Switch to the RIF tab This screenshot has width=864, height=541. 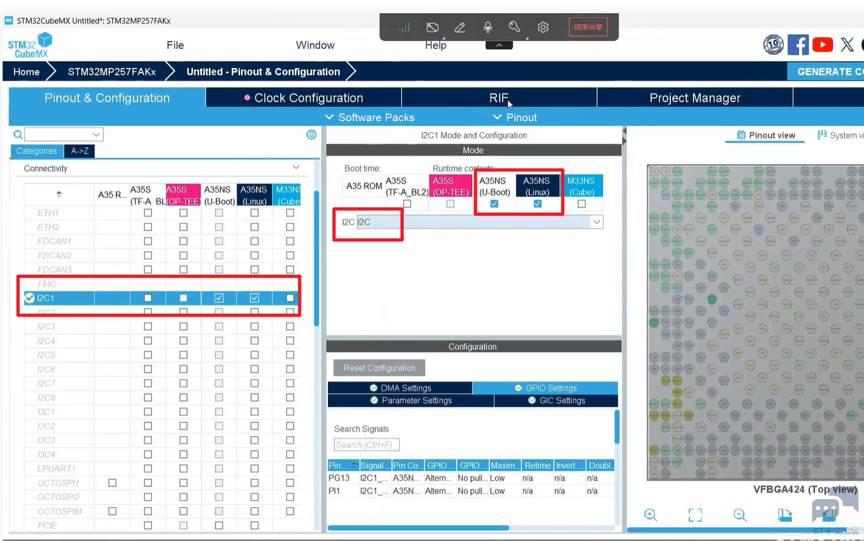[x=499, y=98]
